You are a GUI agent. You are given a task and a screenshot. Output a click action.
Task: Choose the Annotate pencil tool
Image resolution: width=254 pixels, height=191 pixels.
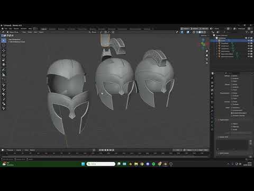pos(4,70)
